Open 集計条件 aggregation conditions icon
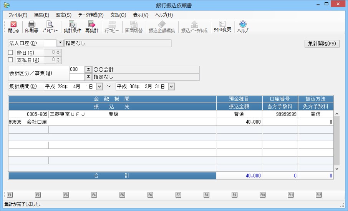This screenshot has height=211, width=348. pyautogui.click(x=72, y=27)
